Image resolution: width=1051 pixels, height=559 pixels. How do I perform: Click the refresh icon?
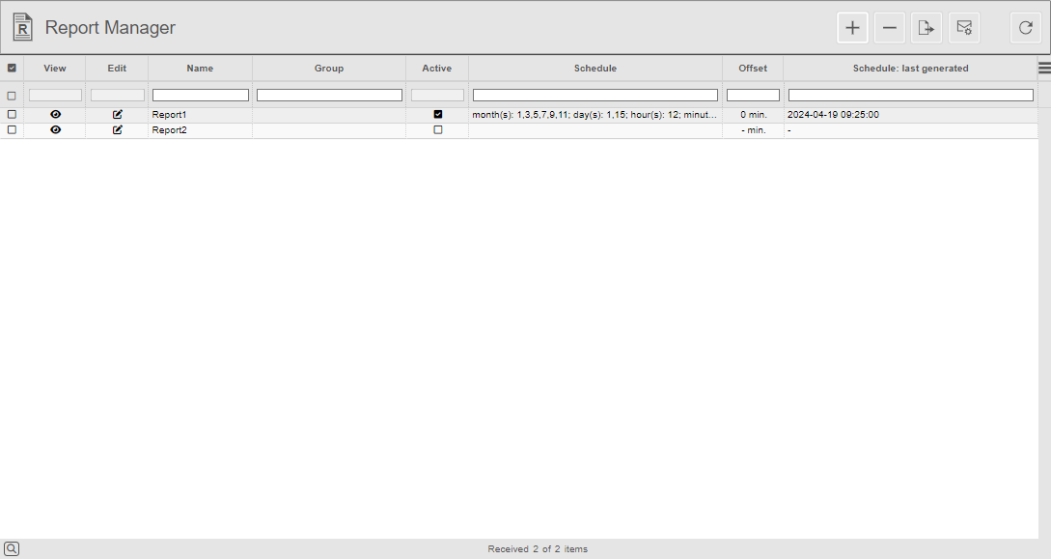[1025, 27]
